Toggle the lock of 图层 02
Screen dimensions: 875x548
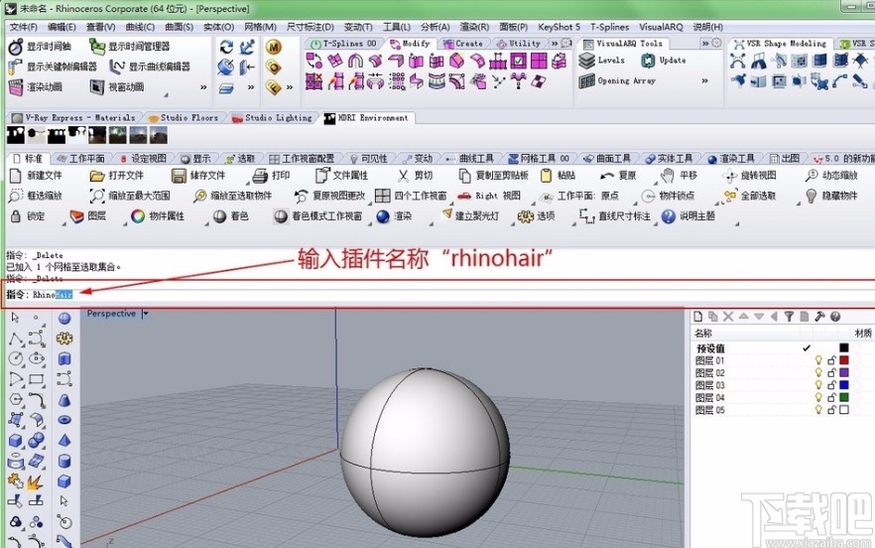[831, 372]
